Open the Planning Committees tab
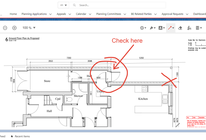 (x=109, y=14)
